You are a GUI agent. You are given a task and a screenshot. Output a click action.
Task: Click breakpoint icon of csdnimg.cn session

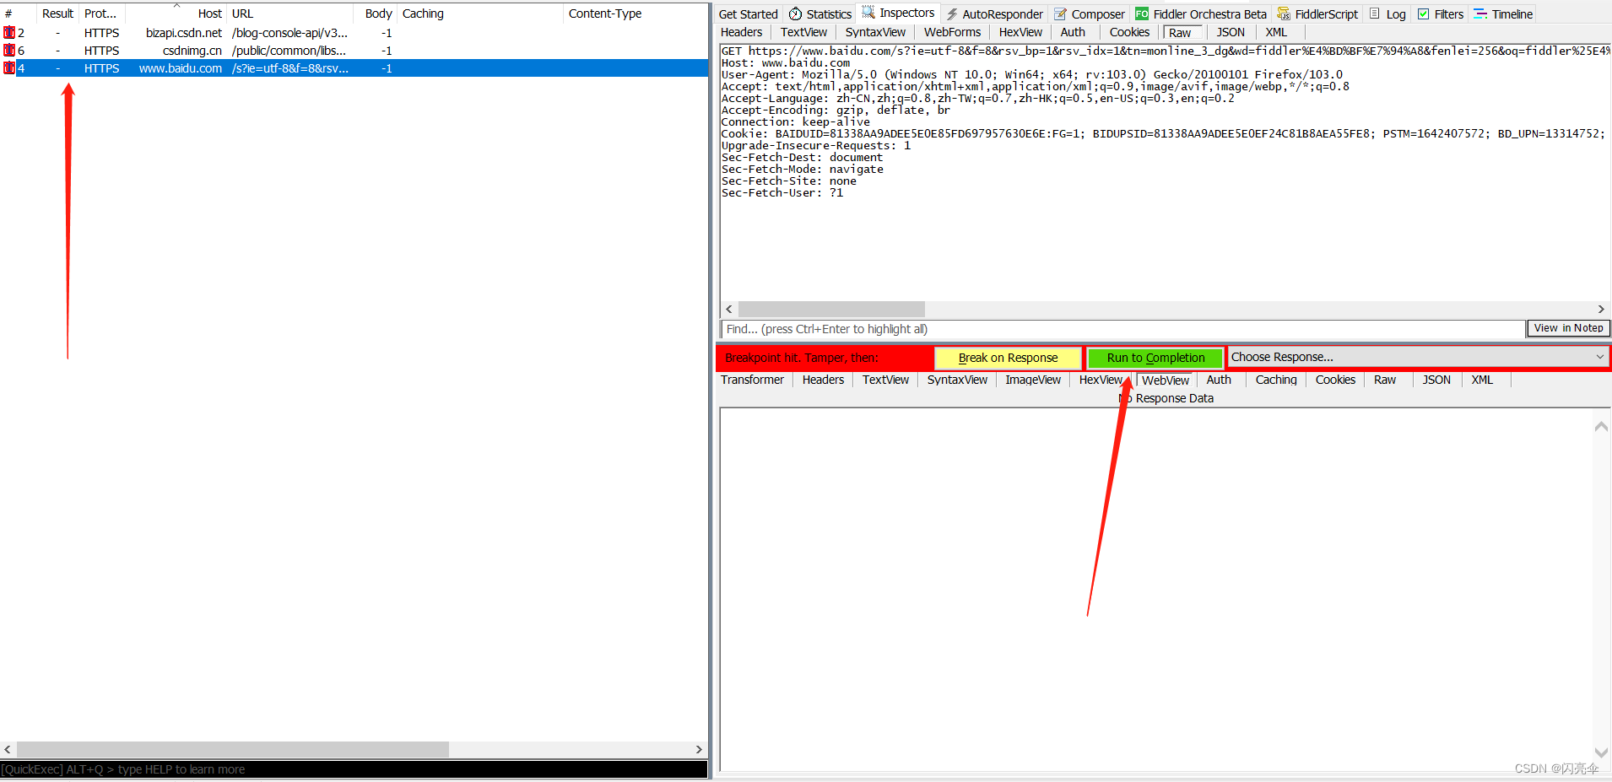point(9,51)
